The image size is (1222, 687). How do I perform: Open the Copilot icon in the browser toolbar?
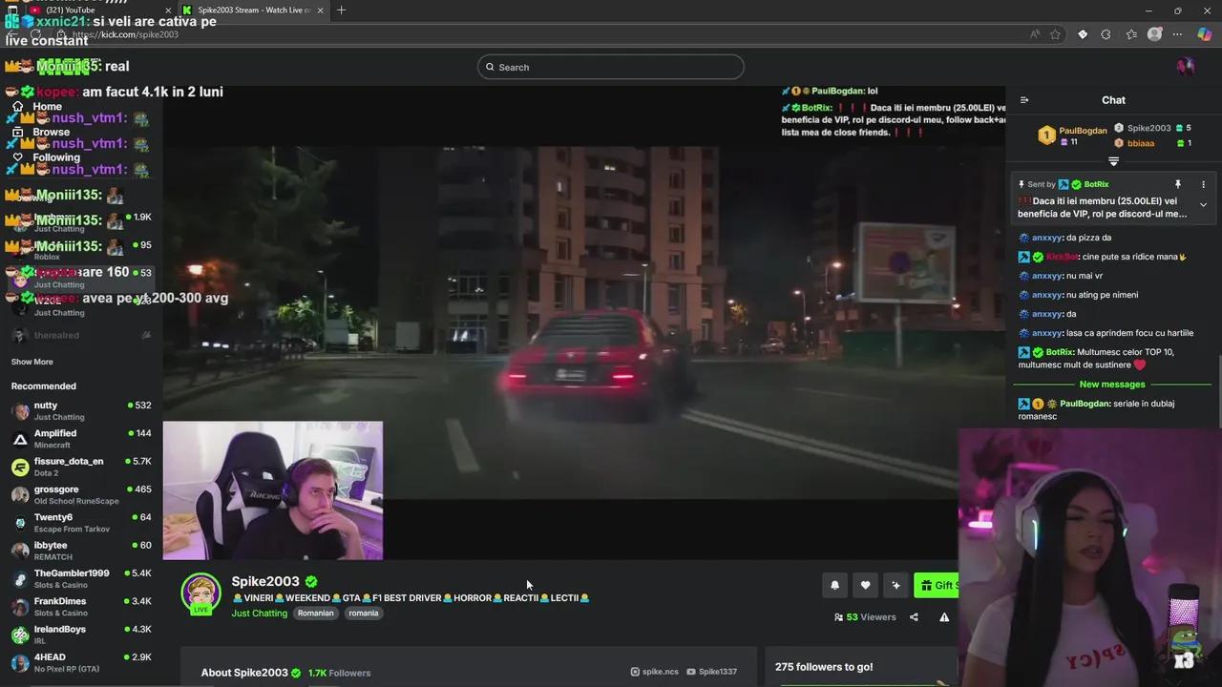click(1205, 34)
